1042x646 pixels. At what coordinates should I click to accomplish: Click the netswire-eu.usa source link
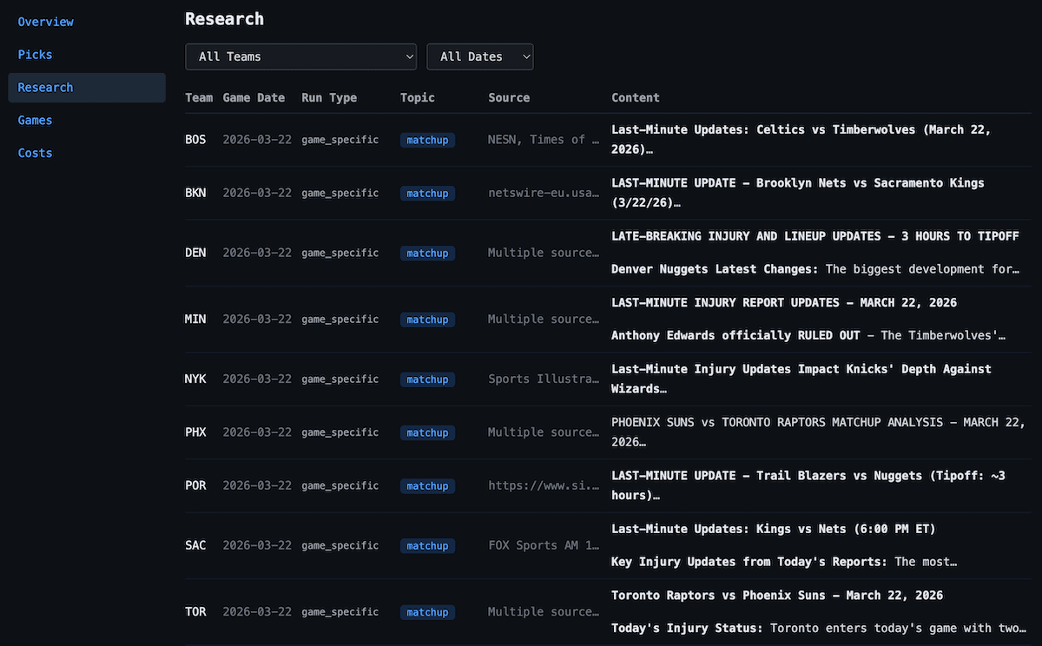pos(544,192)
